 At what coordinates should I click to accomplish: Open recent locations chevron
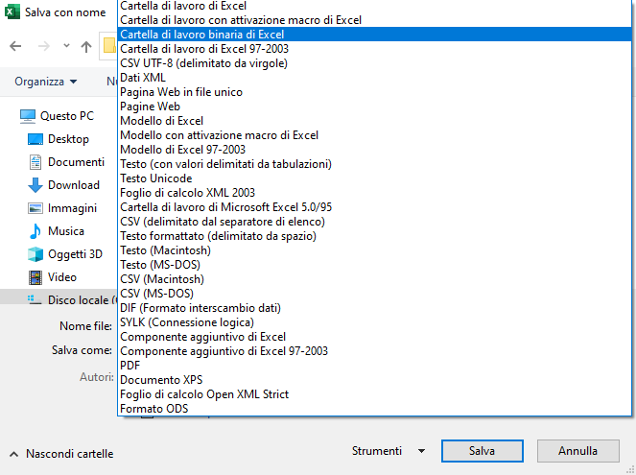[x=66, y=45]
